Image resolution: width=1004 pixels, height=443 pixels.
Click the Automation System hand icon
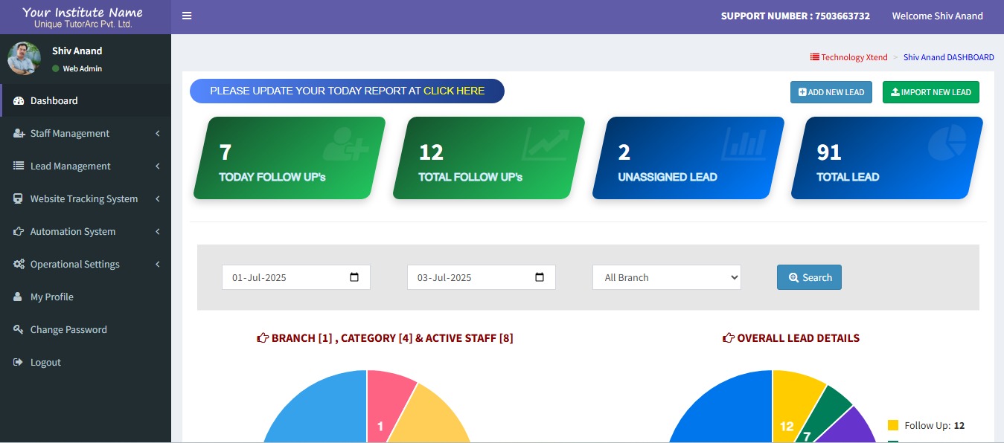(x=19, y=232)
